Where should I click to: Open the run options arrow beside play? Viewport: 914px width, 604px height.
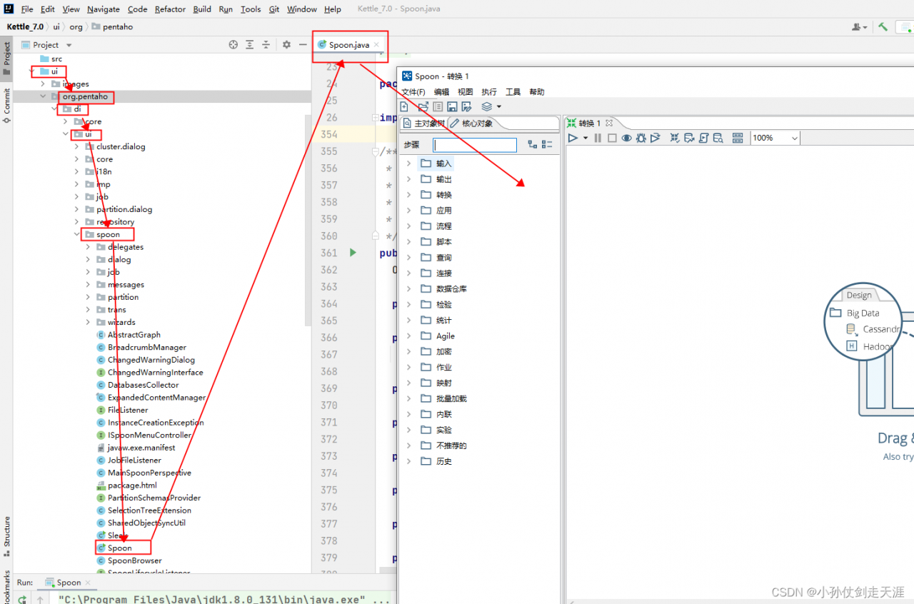[x=586, y=138]
